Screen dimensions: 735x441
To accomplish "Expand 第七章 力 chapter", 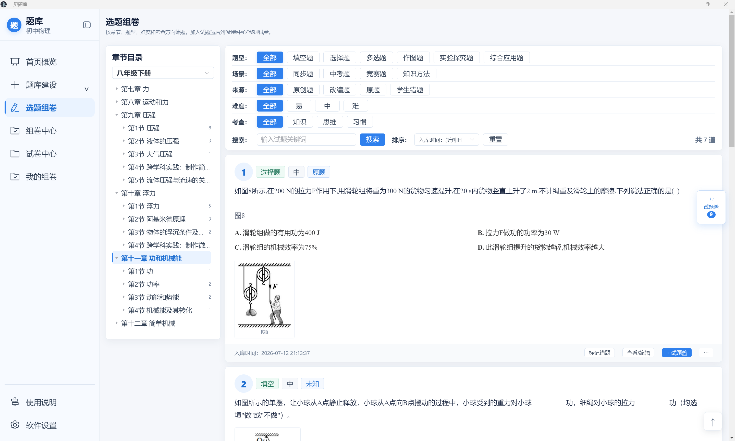I will point(116,89).
